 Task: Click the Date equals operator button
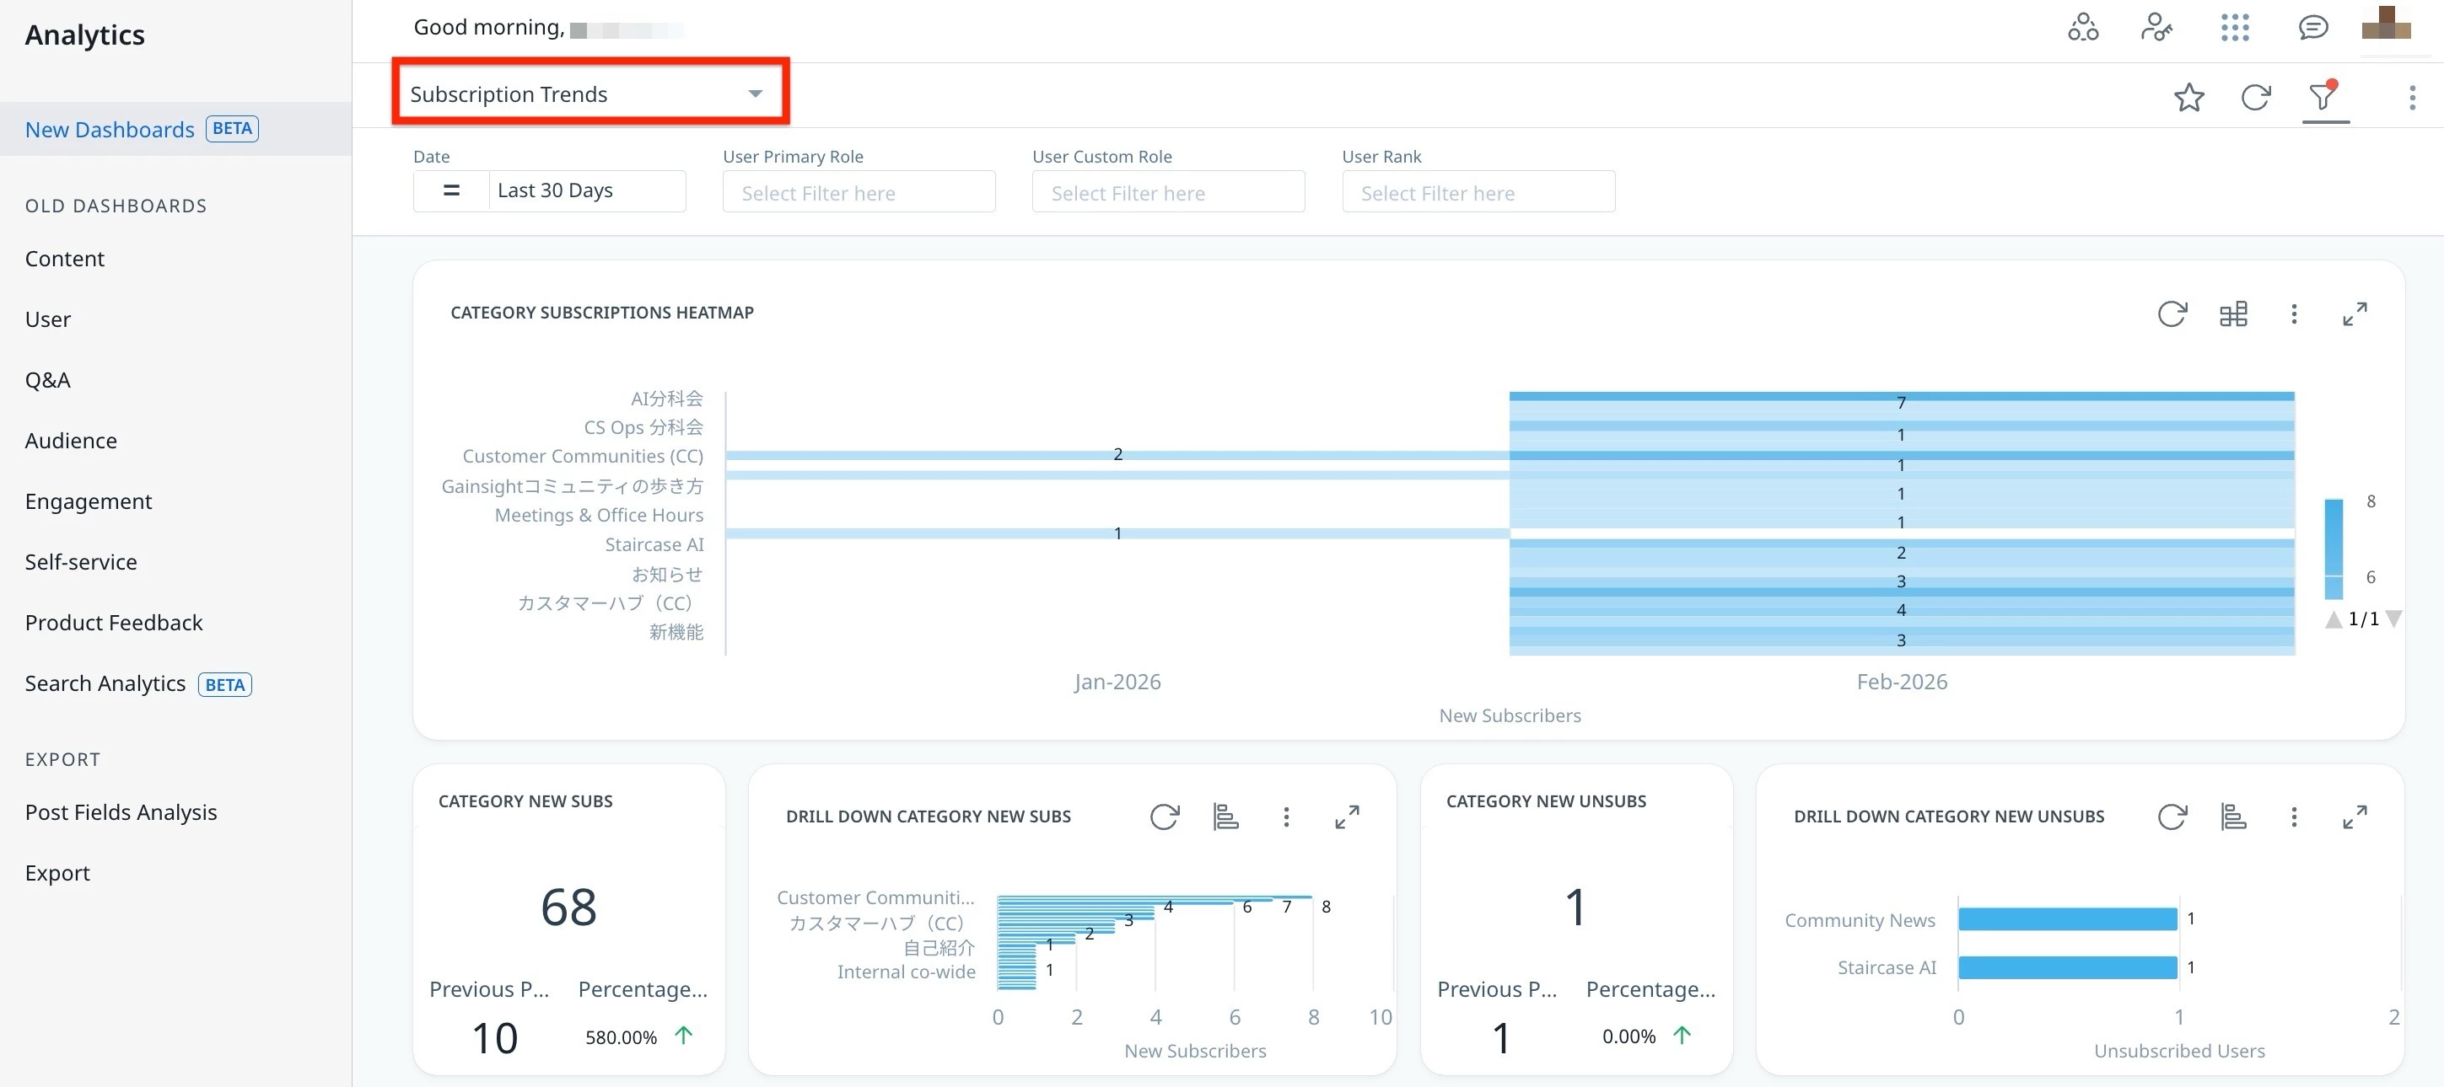452,190
